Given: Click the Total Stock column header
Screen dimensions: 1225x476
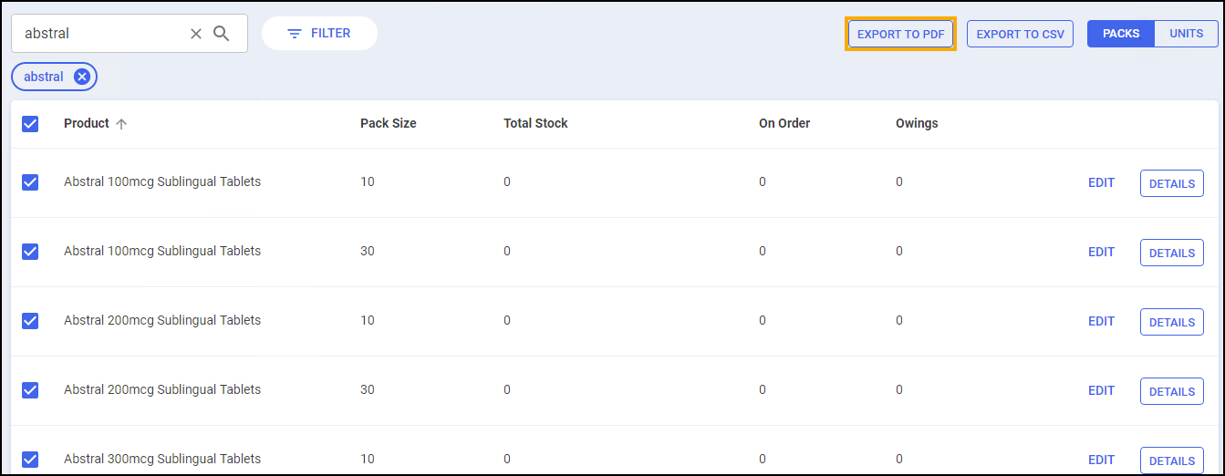Looking at the screenshot, I should point(535,123).
